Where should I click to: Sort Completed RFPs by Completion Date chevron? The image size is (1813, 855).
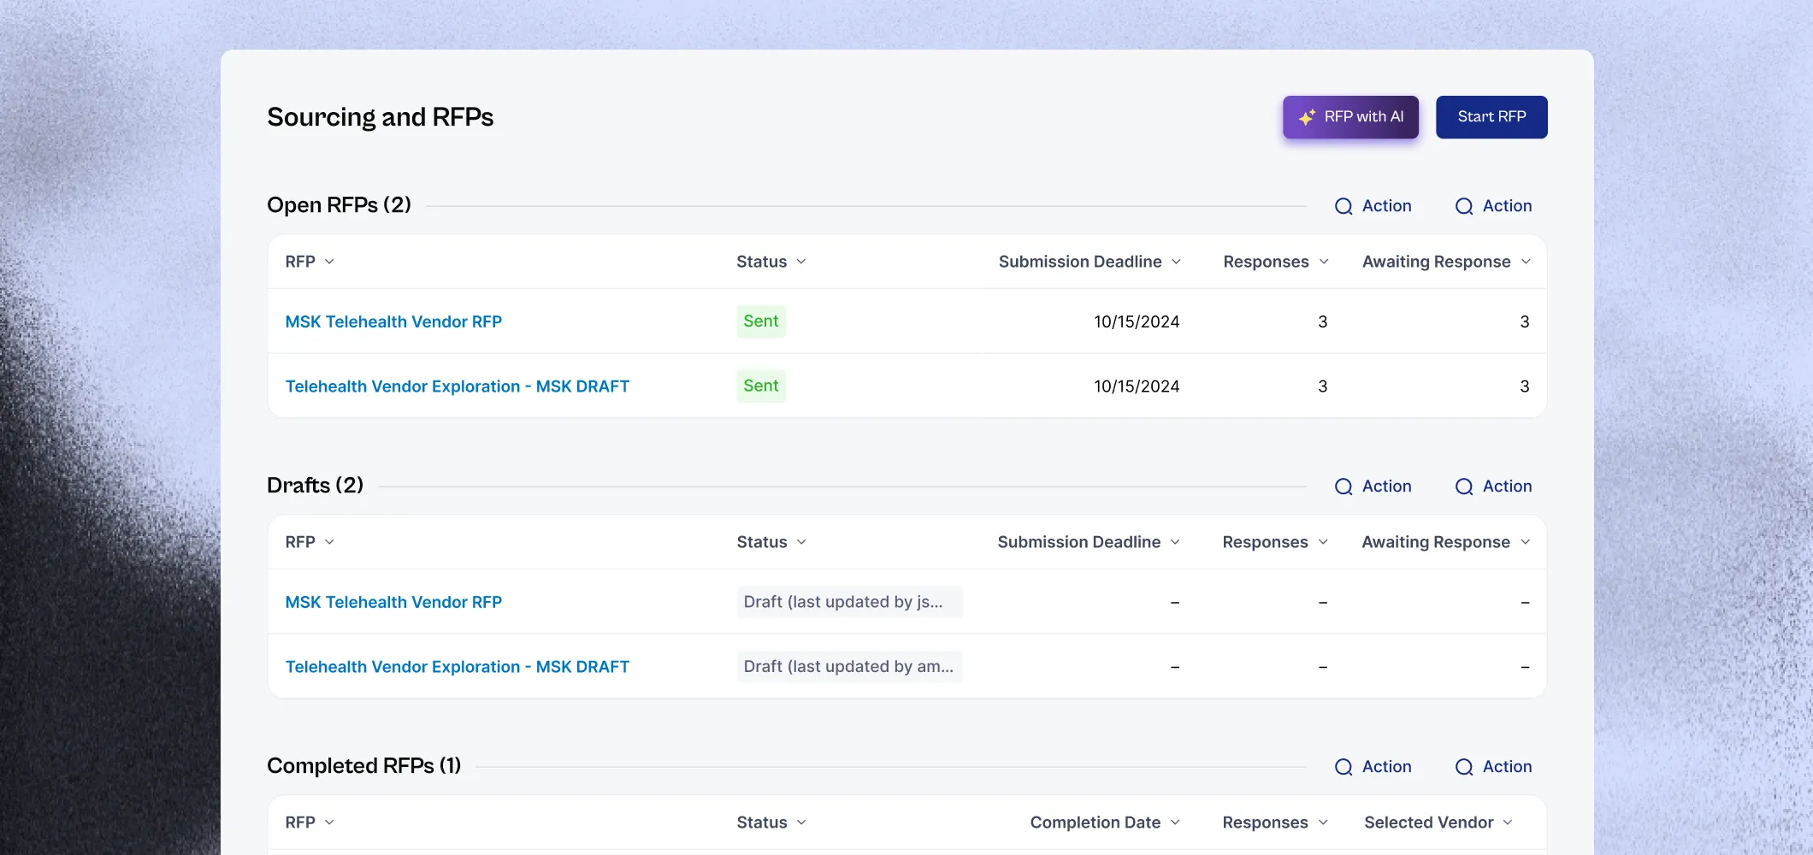(1175, 823)
